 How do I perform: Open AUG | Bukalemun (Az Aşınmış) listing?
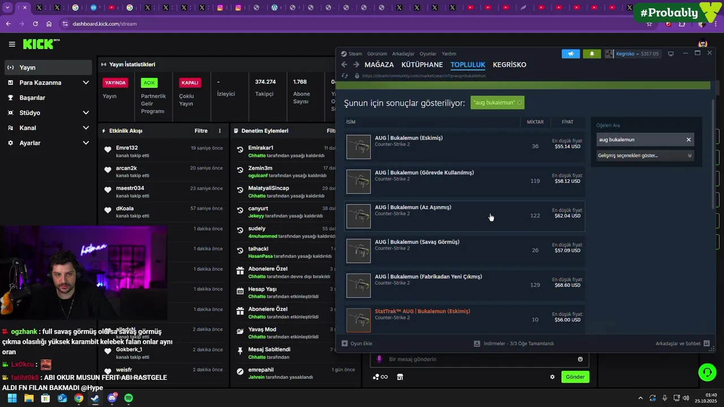pyautogui.click(x=465, y=216)
